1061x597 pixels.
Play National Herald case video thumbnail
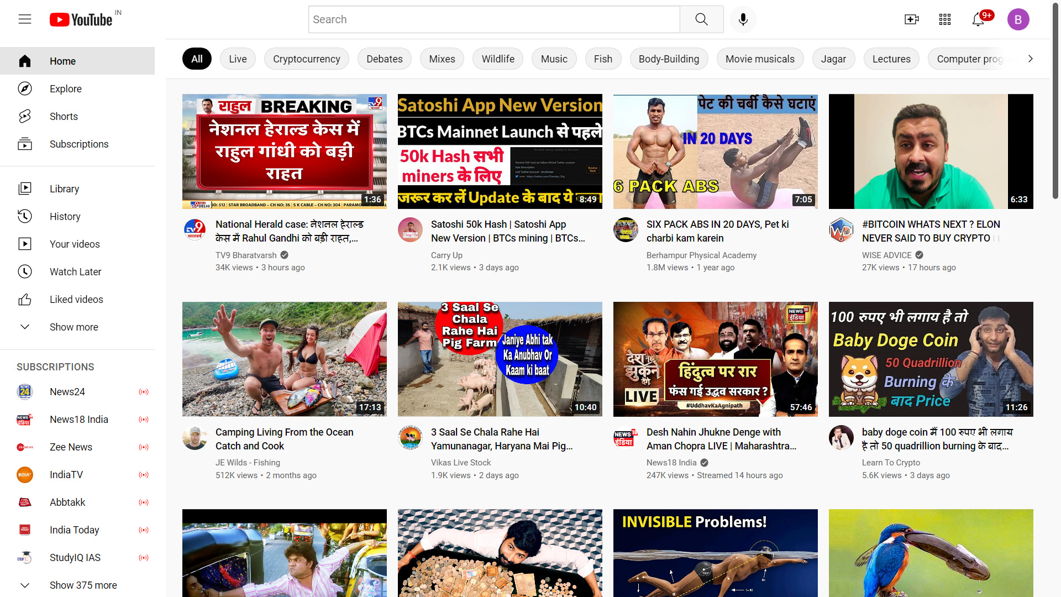tap(285, 151)
